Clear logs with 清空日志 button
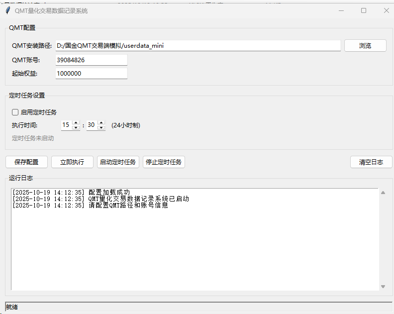 (371, 162)
